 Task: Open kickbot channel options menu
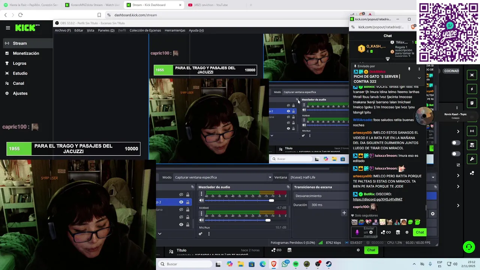(x=201, y=214)
